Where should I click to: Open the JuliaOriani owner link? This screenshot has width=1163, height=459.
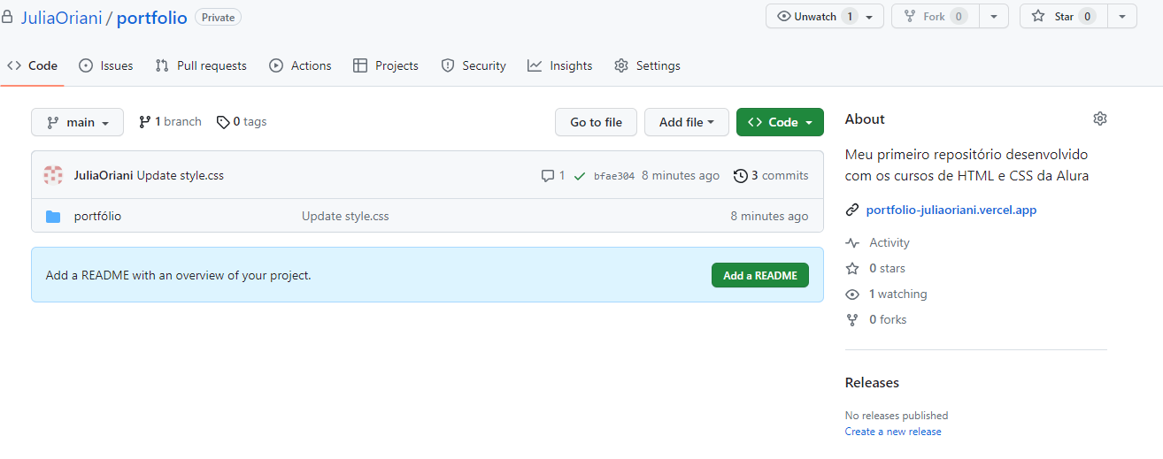61,18
